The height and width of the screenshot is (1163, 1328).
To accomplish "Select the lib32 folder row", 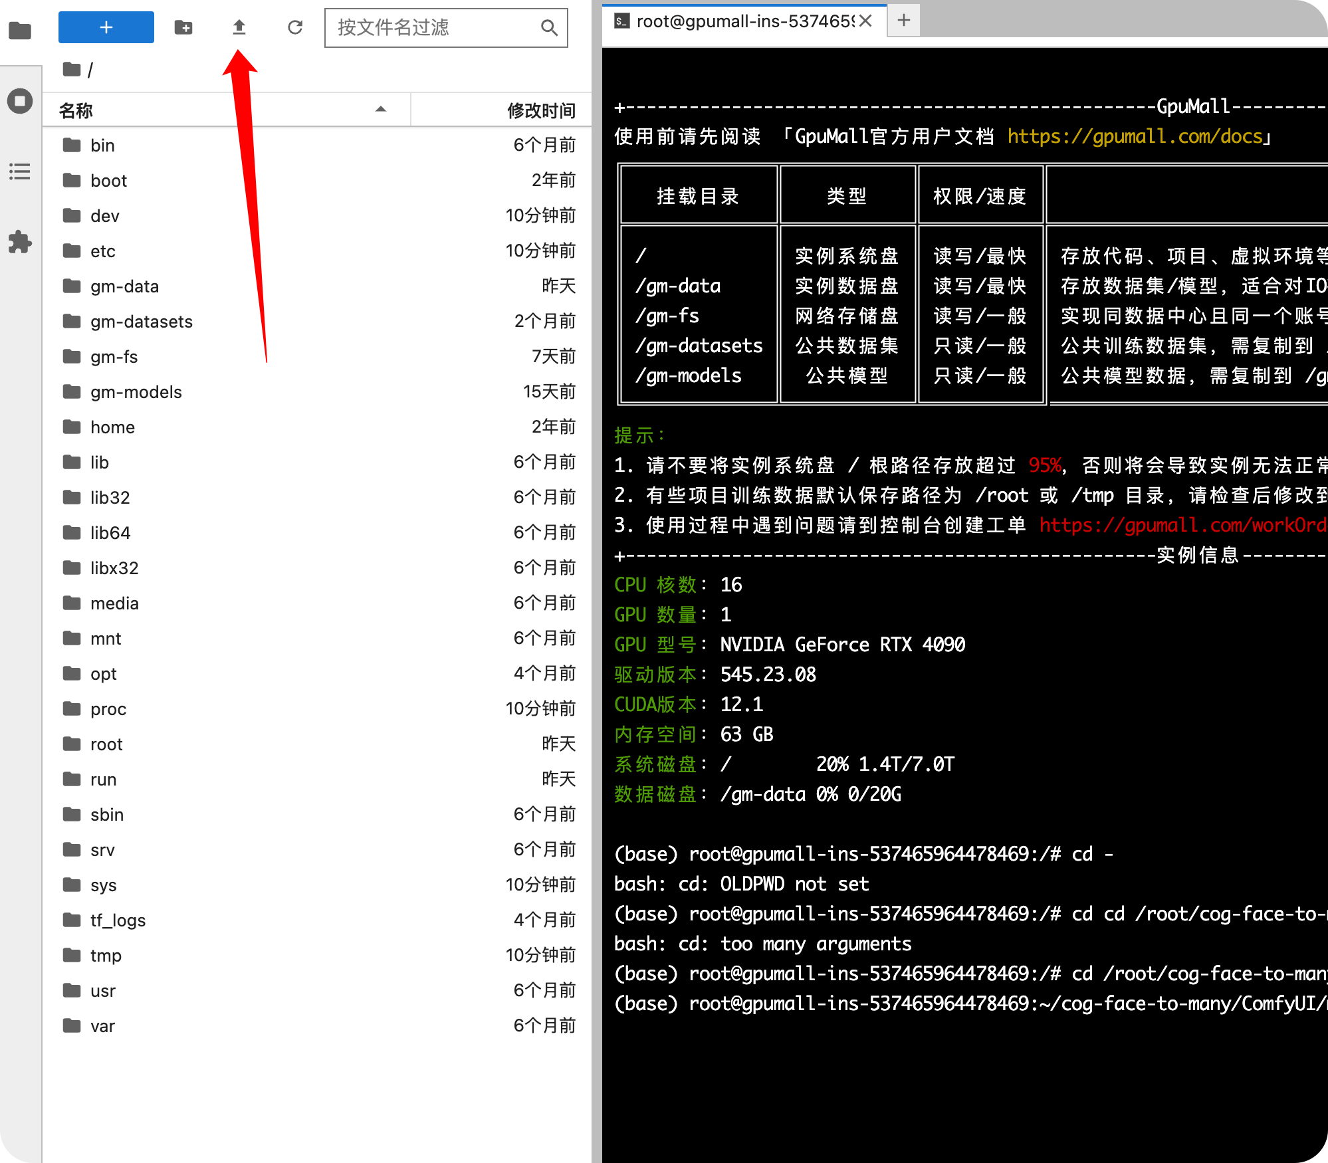I will click(317, 497).
